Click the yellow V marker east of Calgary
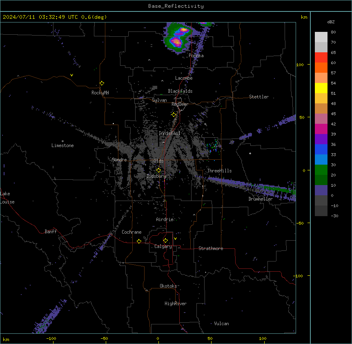The image size is (352, 344). click(175, 239)
